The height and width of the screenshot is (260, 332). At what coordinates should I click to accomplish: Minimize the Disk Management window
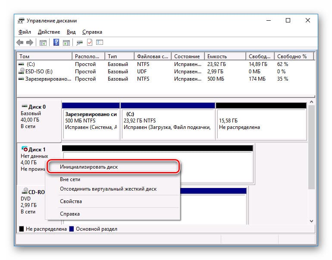point(269,21)
